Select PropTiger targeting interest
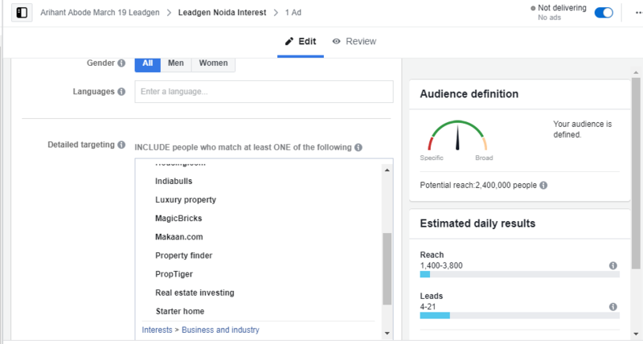Screen dimensions: 643x344 point(174,274)
